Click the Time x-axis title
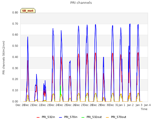 (144, 109)
